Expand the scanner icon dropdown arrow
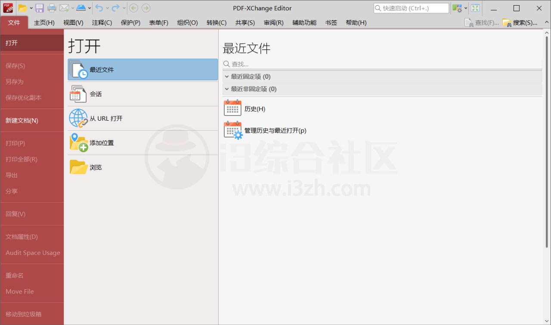 coord(89,8)
